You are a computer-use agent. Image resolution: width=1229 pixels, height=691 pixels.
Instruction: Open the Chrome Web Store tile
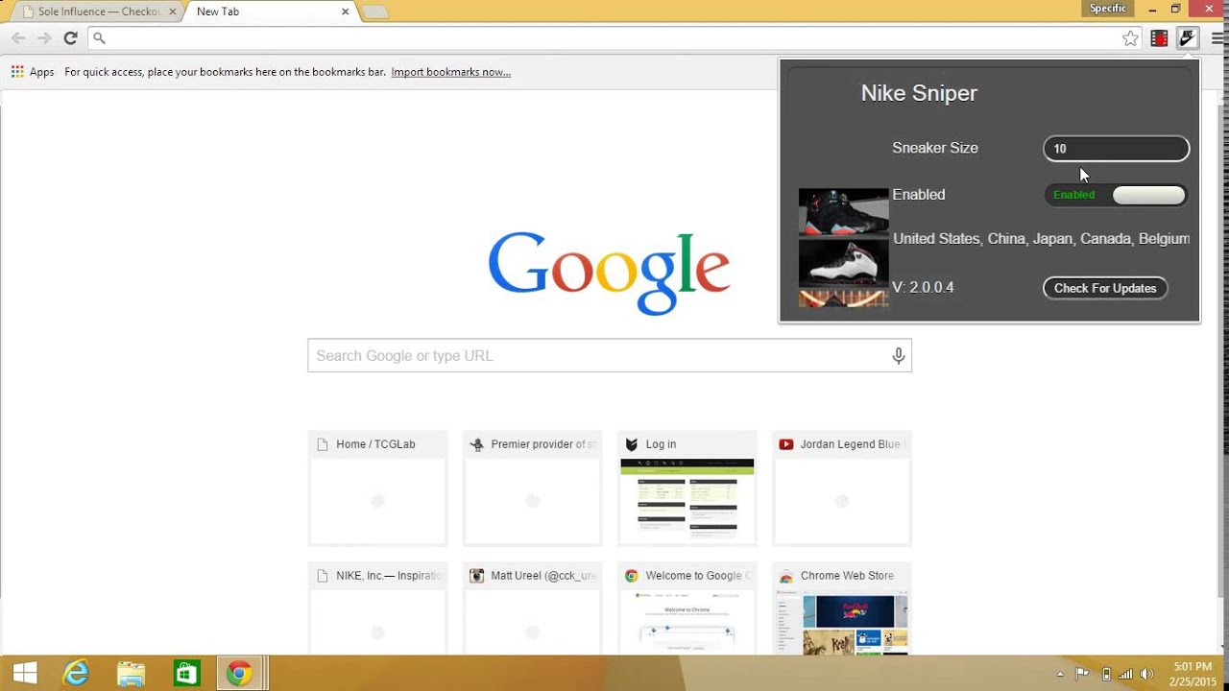pyautogui.click(x=842, y=608)
